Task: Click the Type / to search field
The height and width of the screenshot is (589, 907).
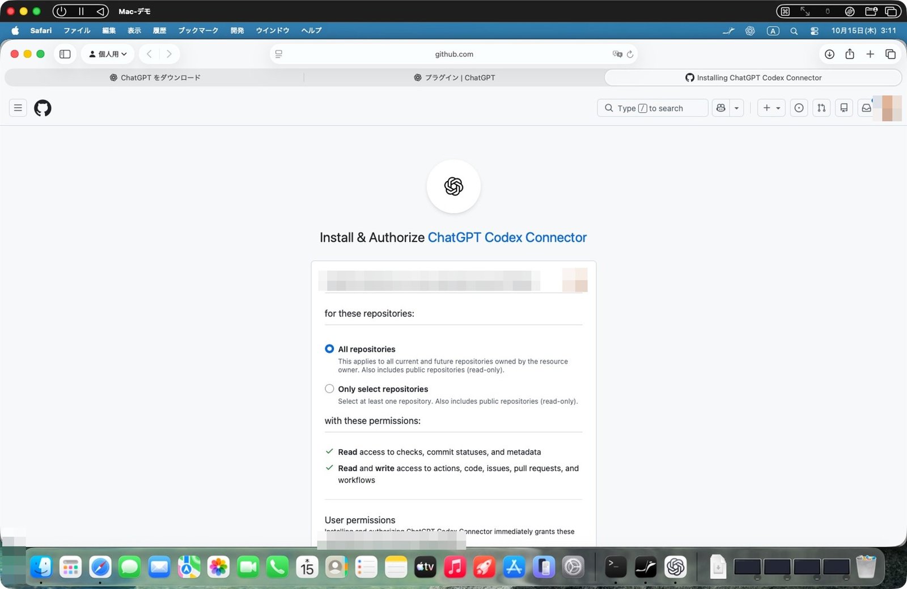Action: 652,108
